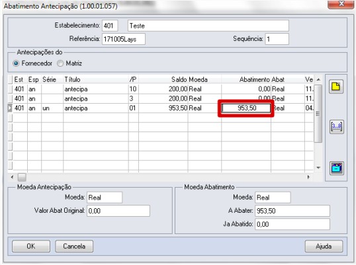
Task: Click the vertical scrollbar thumb
Action: coord(318,114)
